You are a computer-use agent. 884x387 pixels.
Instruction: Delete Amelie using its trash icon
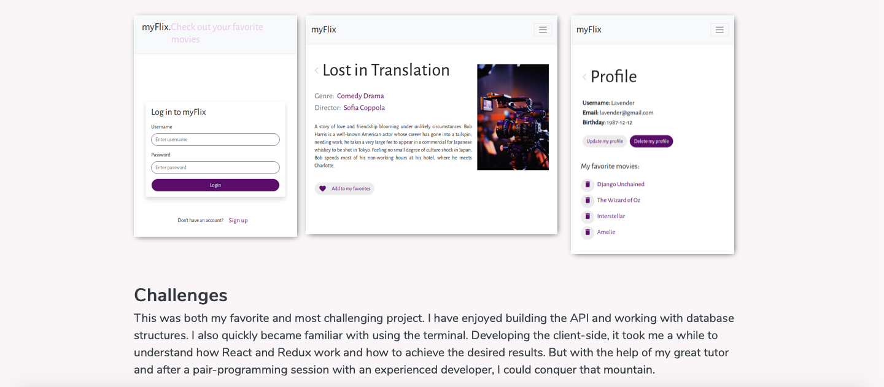coord(587,232)
